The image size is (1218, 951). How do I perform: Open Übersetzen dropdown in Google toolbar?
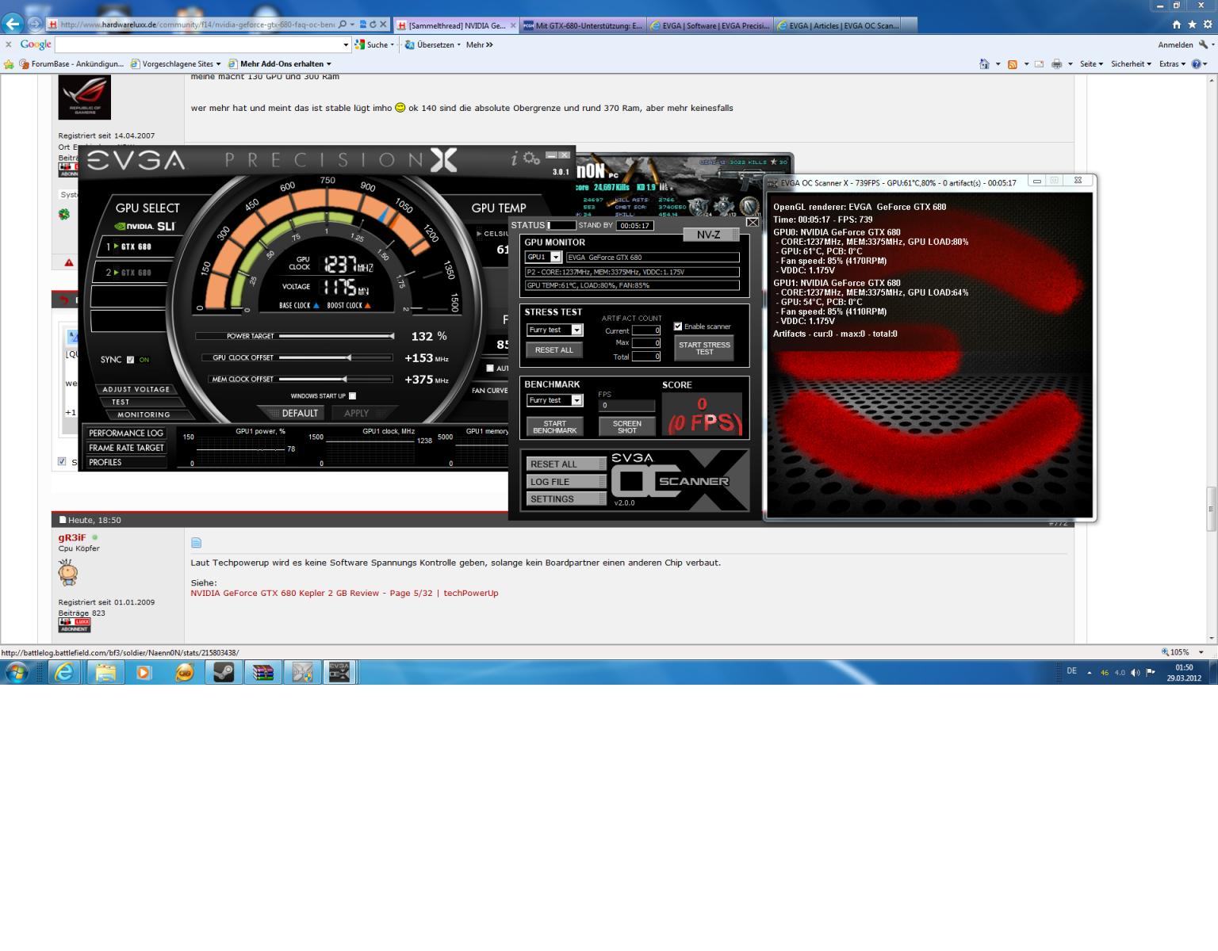(x=458, y=45)
